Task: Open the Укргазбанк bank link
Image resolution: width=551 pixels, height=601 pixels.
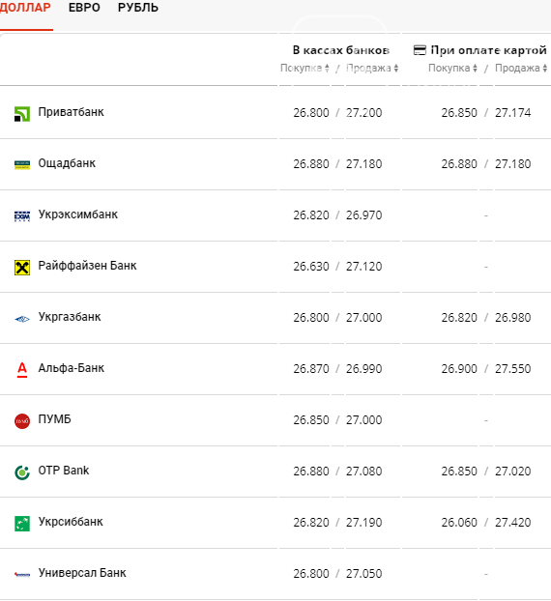Action: pyautogui.click(x=70, y=317)
